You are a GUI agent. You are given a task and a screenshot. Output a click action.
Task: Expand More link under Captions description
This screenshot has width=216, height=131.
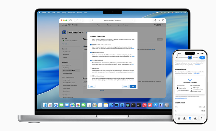pyautogui.click(x=133, y=72)
